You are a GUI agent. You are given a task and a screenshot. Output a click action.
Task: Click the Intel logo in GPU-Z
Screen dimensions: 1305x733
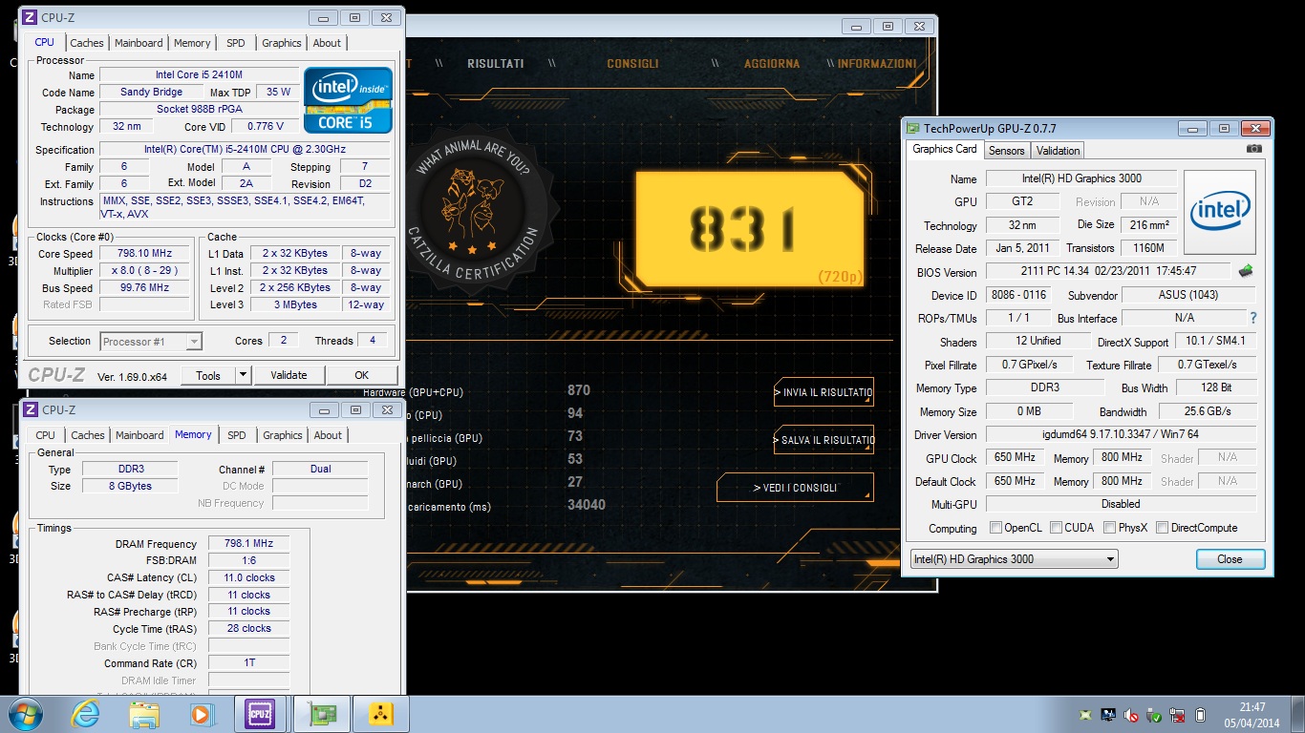tap(1219, 212)
